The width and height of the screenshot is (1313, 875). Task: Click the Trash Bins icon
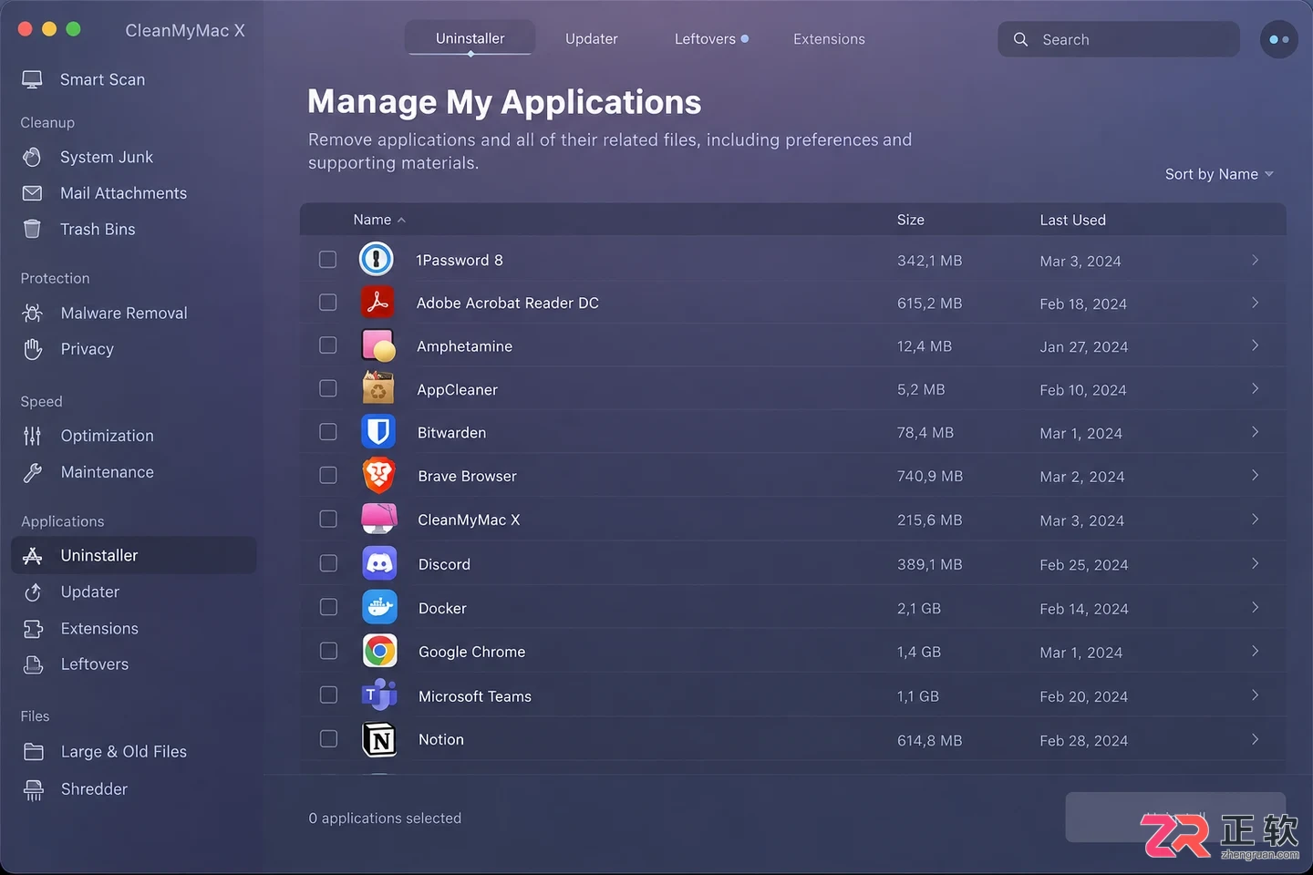[32, 229]
